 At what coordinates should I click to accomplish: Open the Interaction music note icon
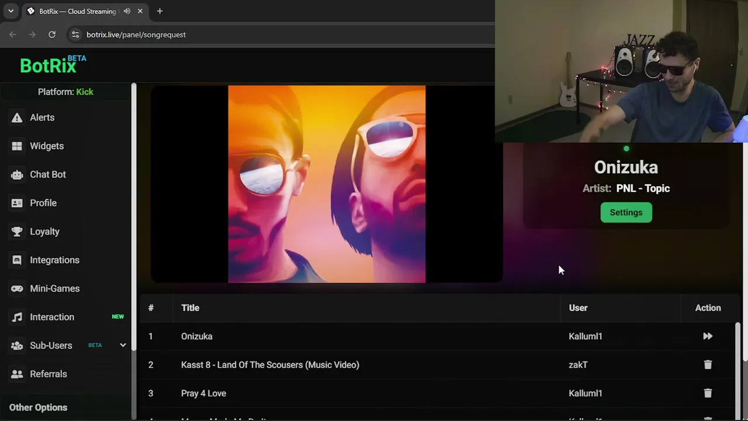[x=17, y=317]
